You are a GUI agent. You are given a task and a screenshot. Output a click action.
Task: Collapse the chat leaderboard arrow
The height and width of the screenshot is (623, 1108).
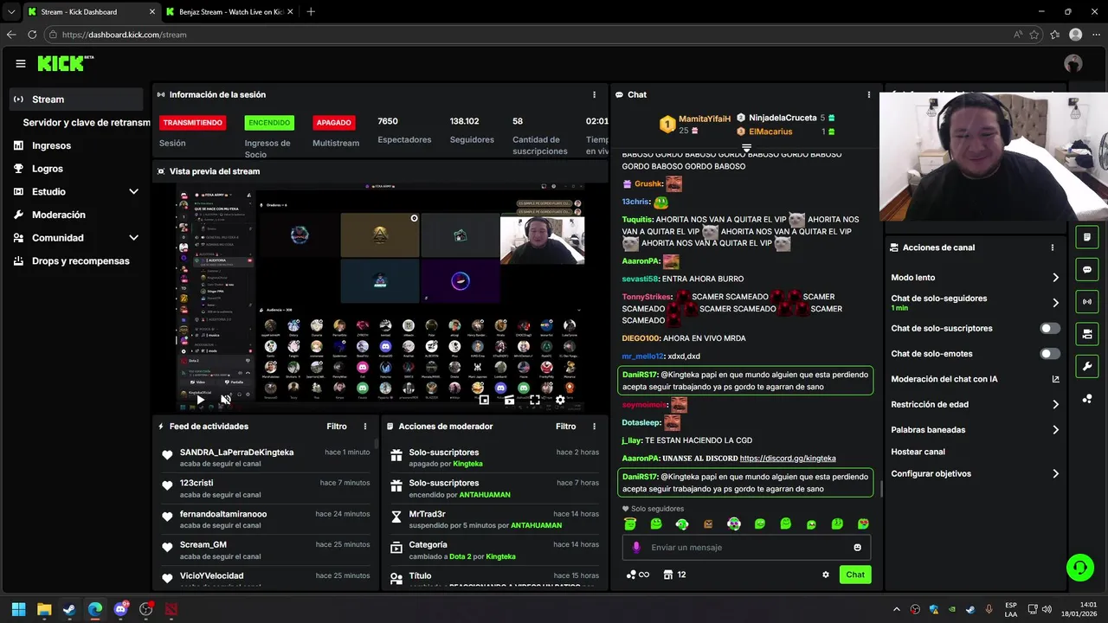[746, 149]
